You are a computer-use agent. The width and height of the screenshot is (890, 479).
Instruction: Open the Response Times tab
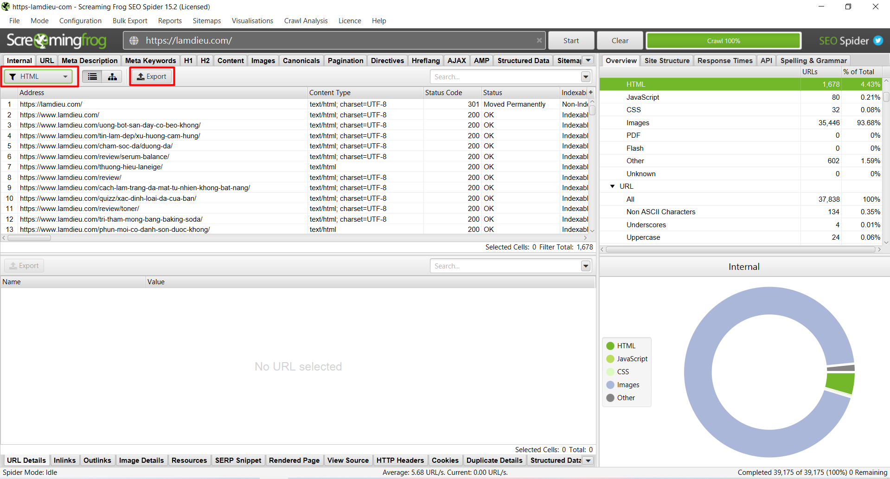coord(725,60)
